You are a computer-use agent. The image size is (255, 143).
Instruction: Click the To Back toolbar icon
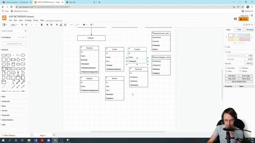[51, 25]
